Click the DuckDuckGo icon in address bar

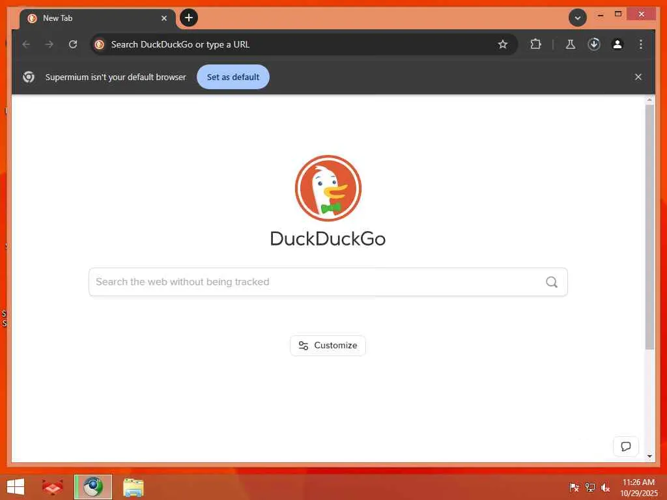(100, 44)
